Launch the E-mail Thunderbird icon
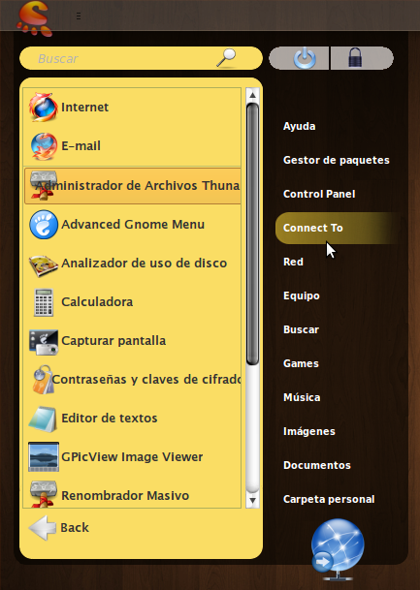 point(44,146)
